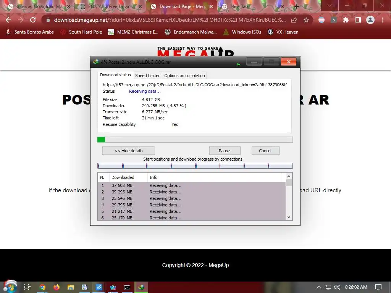Launch Firefox from the taskbar
This screenshot has width=391, height=293.
click(x=57, y=287)
